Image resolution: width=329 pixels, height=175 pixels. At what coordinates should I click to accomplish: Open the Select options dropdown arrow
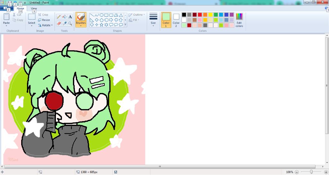[32, 26]
